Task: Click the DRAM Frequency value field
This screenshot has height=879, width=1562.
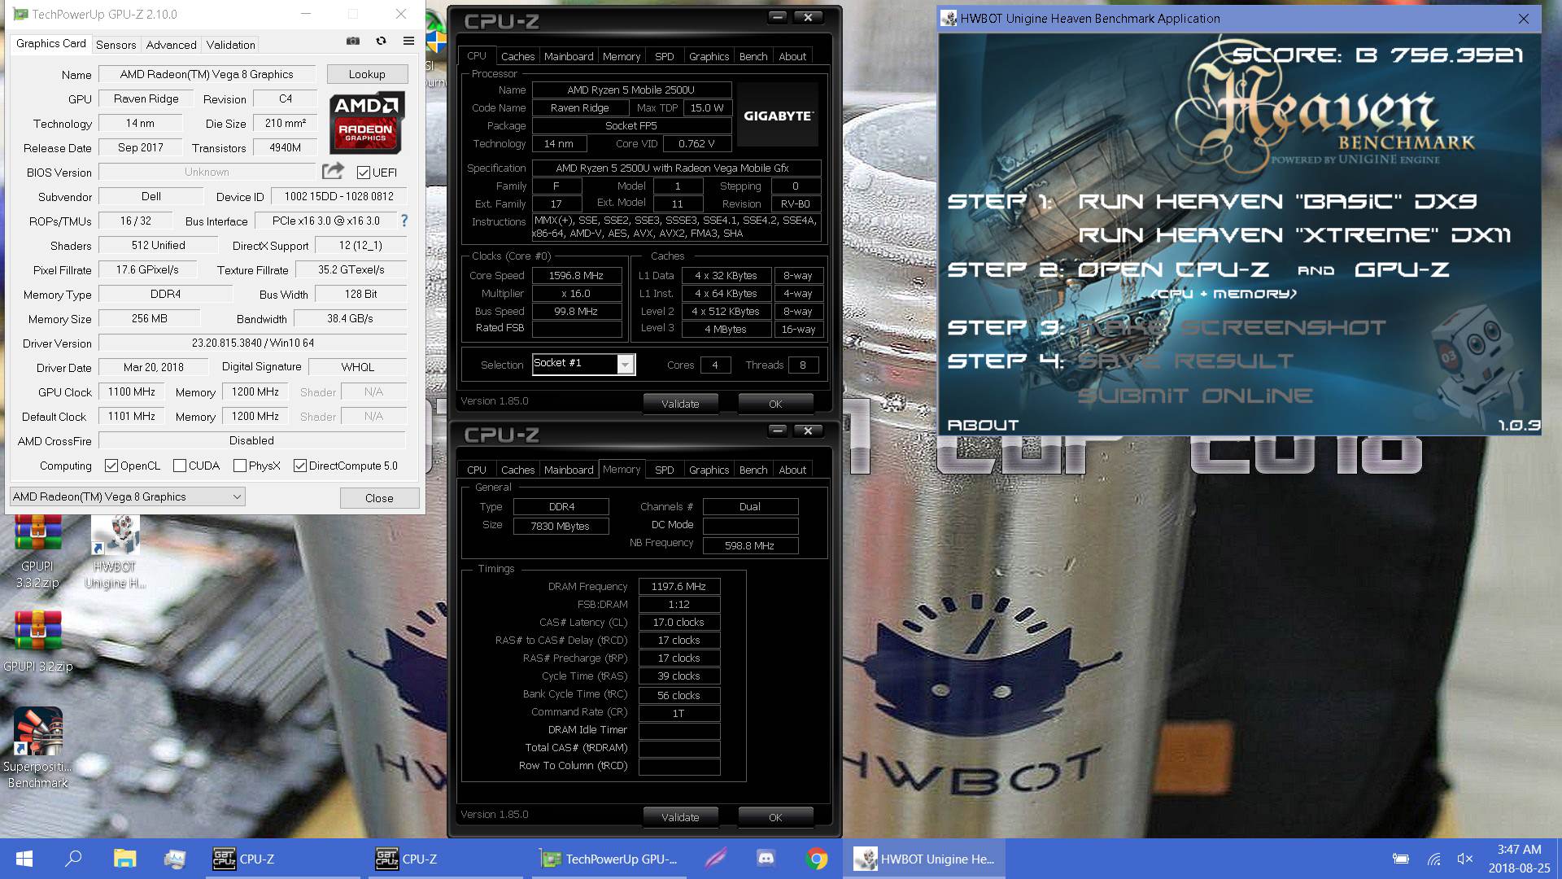Action: click(678, 586)
